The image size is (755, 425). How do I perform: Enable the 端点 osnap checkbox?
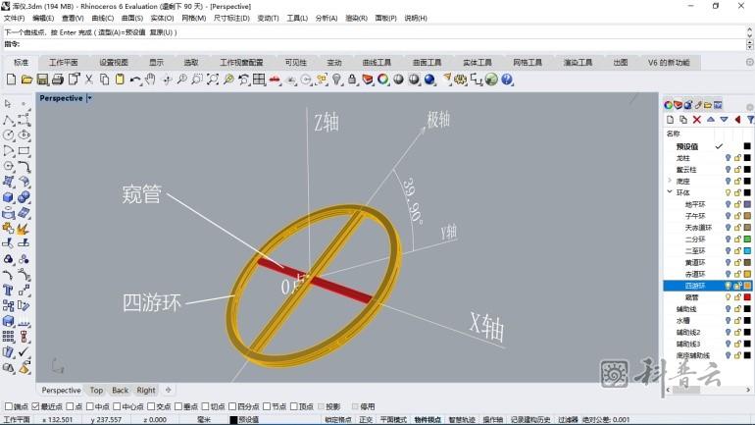[8, 406]
